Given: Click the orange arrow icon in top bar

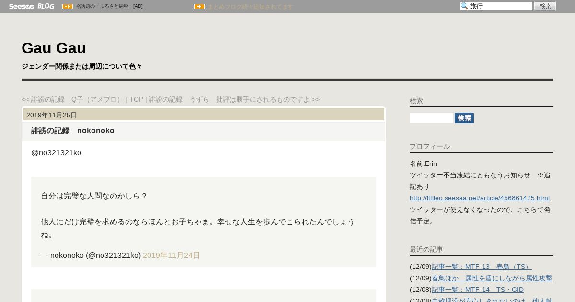Looking at the screenshot, I should [199, 6].
